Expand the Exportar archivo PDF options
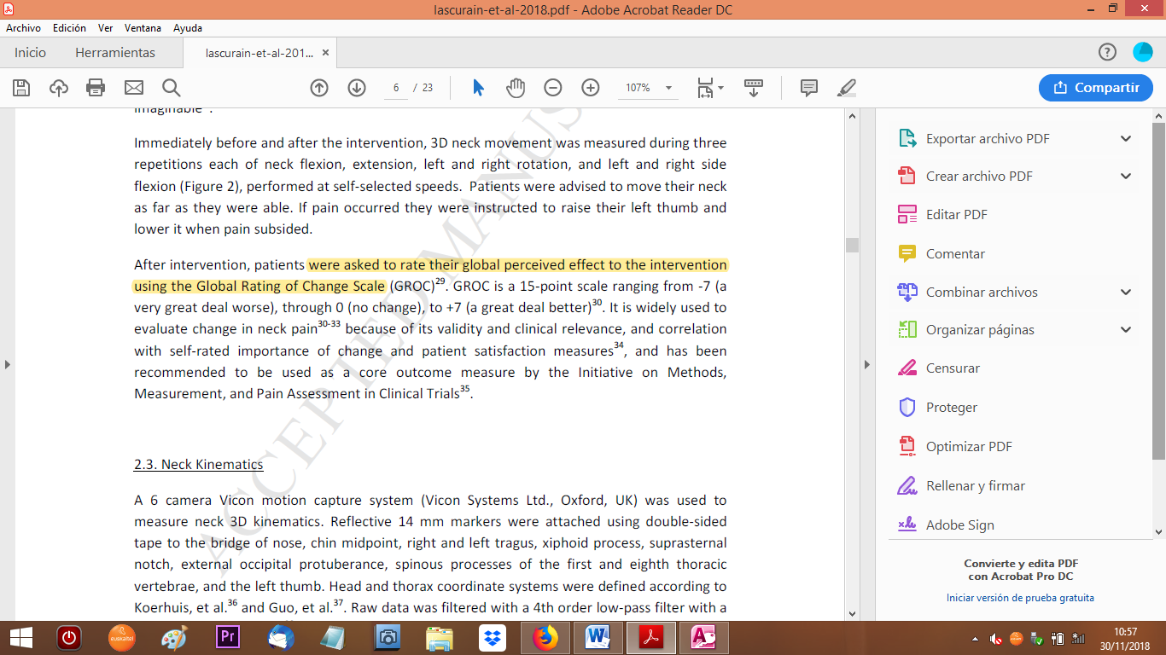Screen dimensions: 1166x655 coord(1126,139)
